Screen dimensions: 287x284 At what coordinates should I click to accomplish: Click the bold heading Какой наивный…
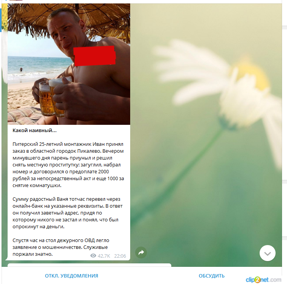35,131
